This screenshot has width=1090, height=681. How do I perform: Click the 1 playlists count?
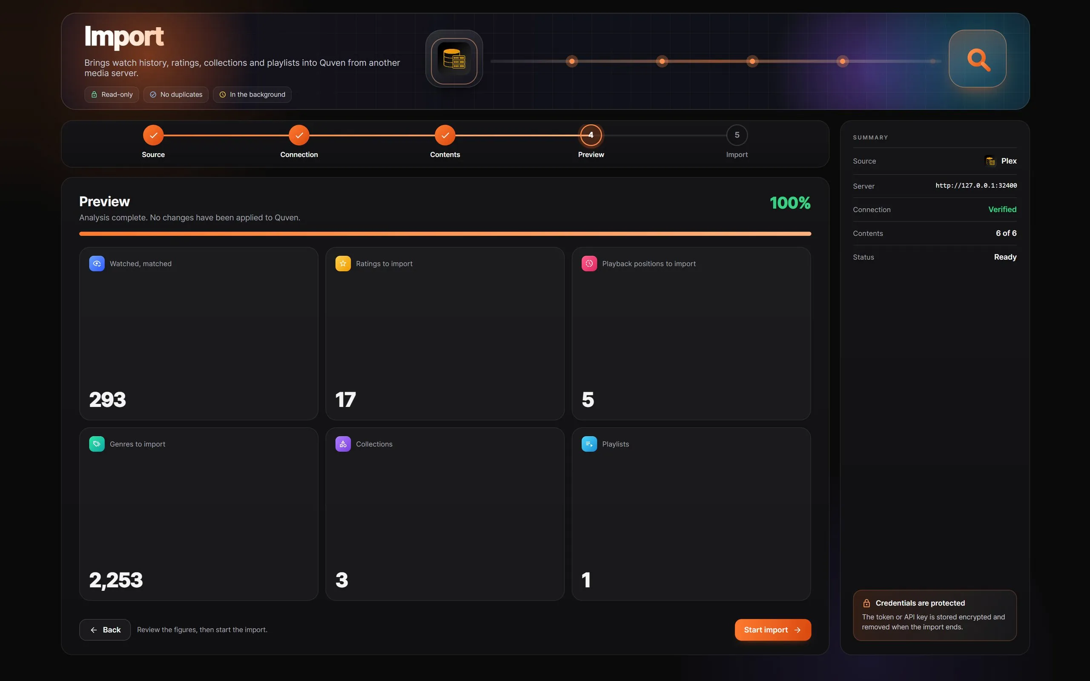[586, 580]
